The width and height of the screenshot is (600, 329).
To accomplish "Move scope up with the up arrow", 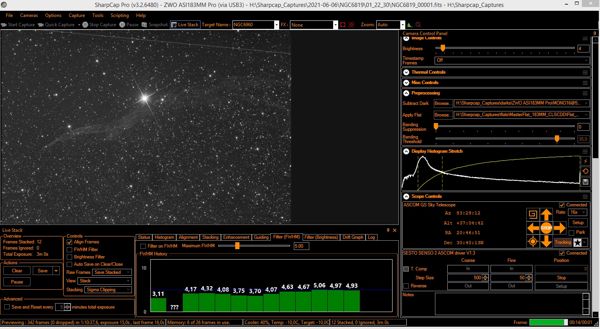I will tap(546, 214).
